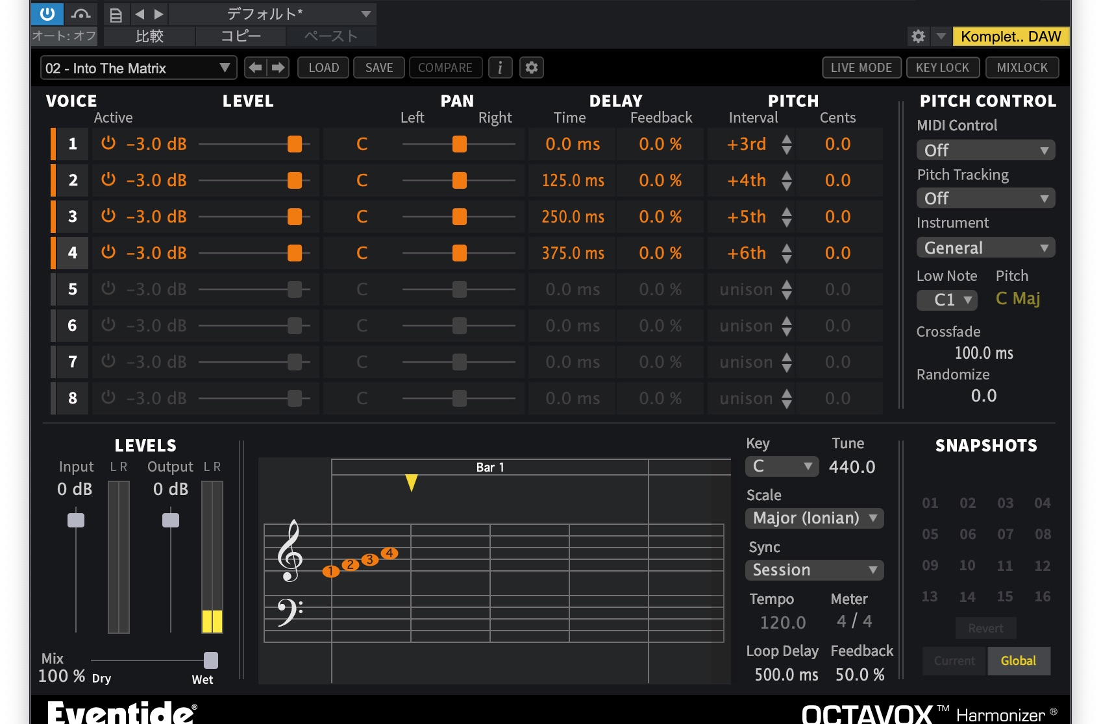Go to next preset with right arrow
The image size is (1101, 724).
point(278,67)
